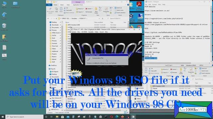Click Copy path in Explorer ribbon
This screenshot has width=213, height=119.
68,10
